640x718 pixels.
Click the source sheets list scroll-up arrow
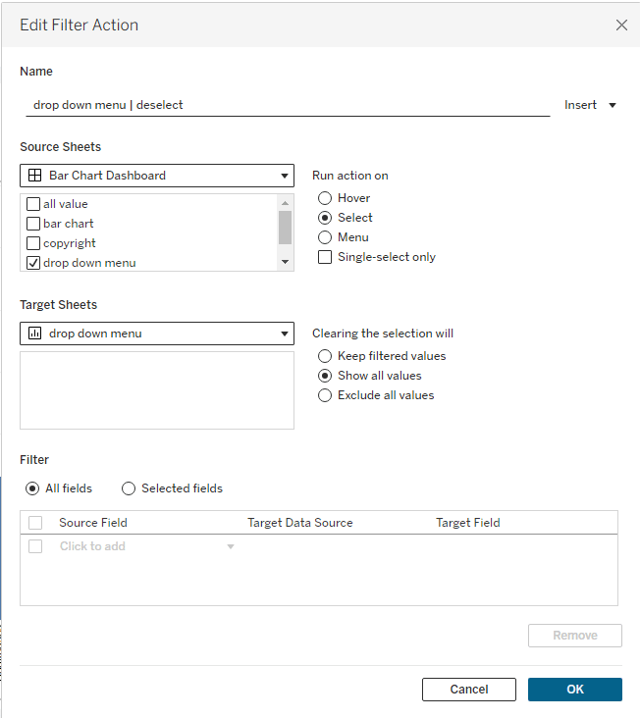click(285, 203)
